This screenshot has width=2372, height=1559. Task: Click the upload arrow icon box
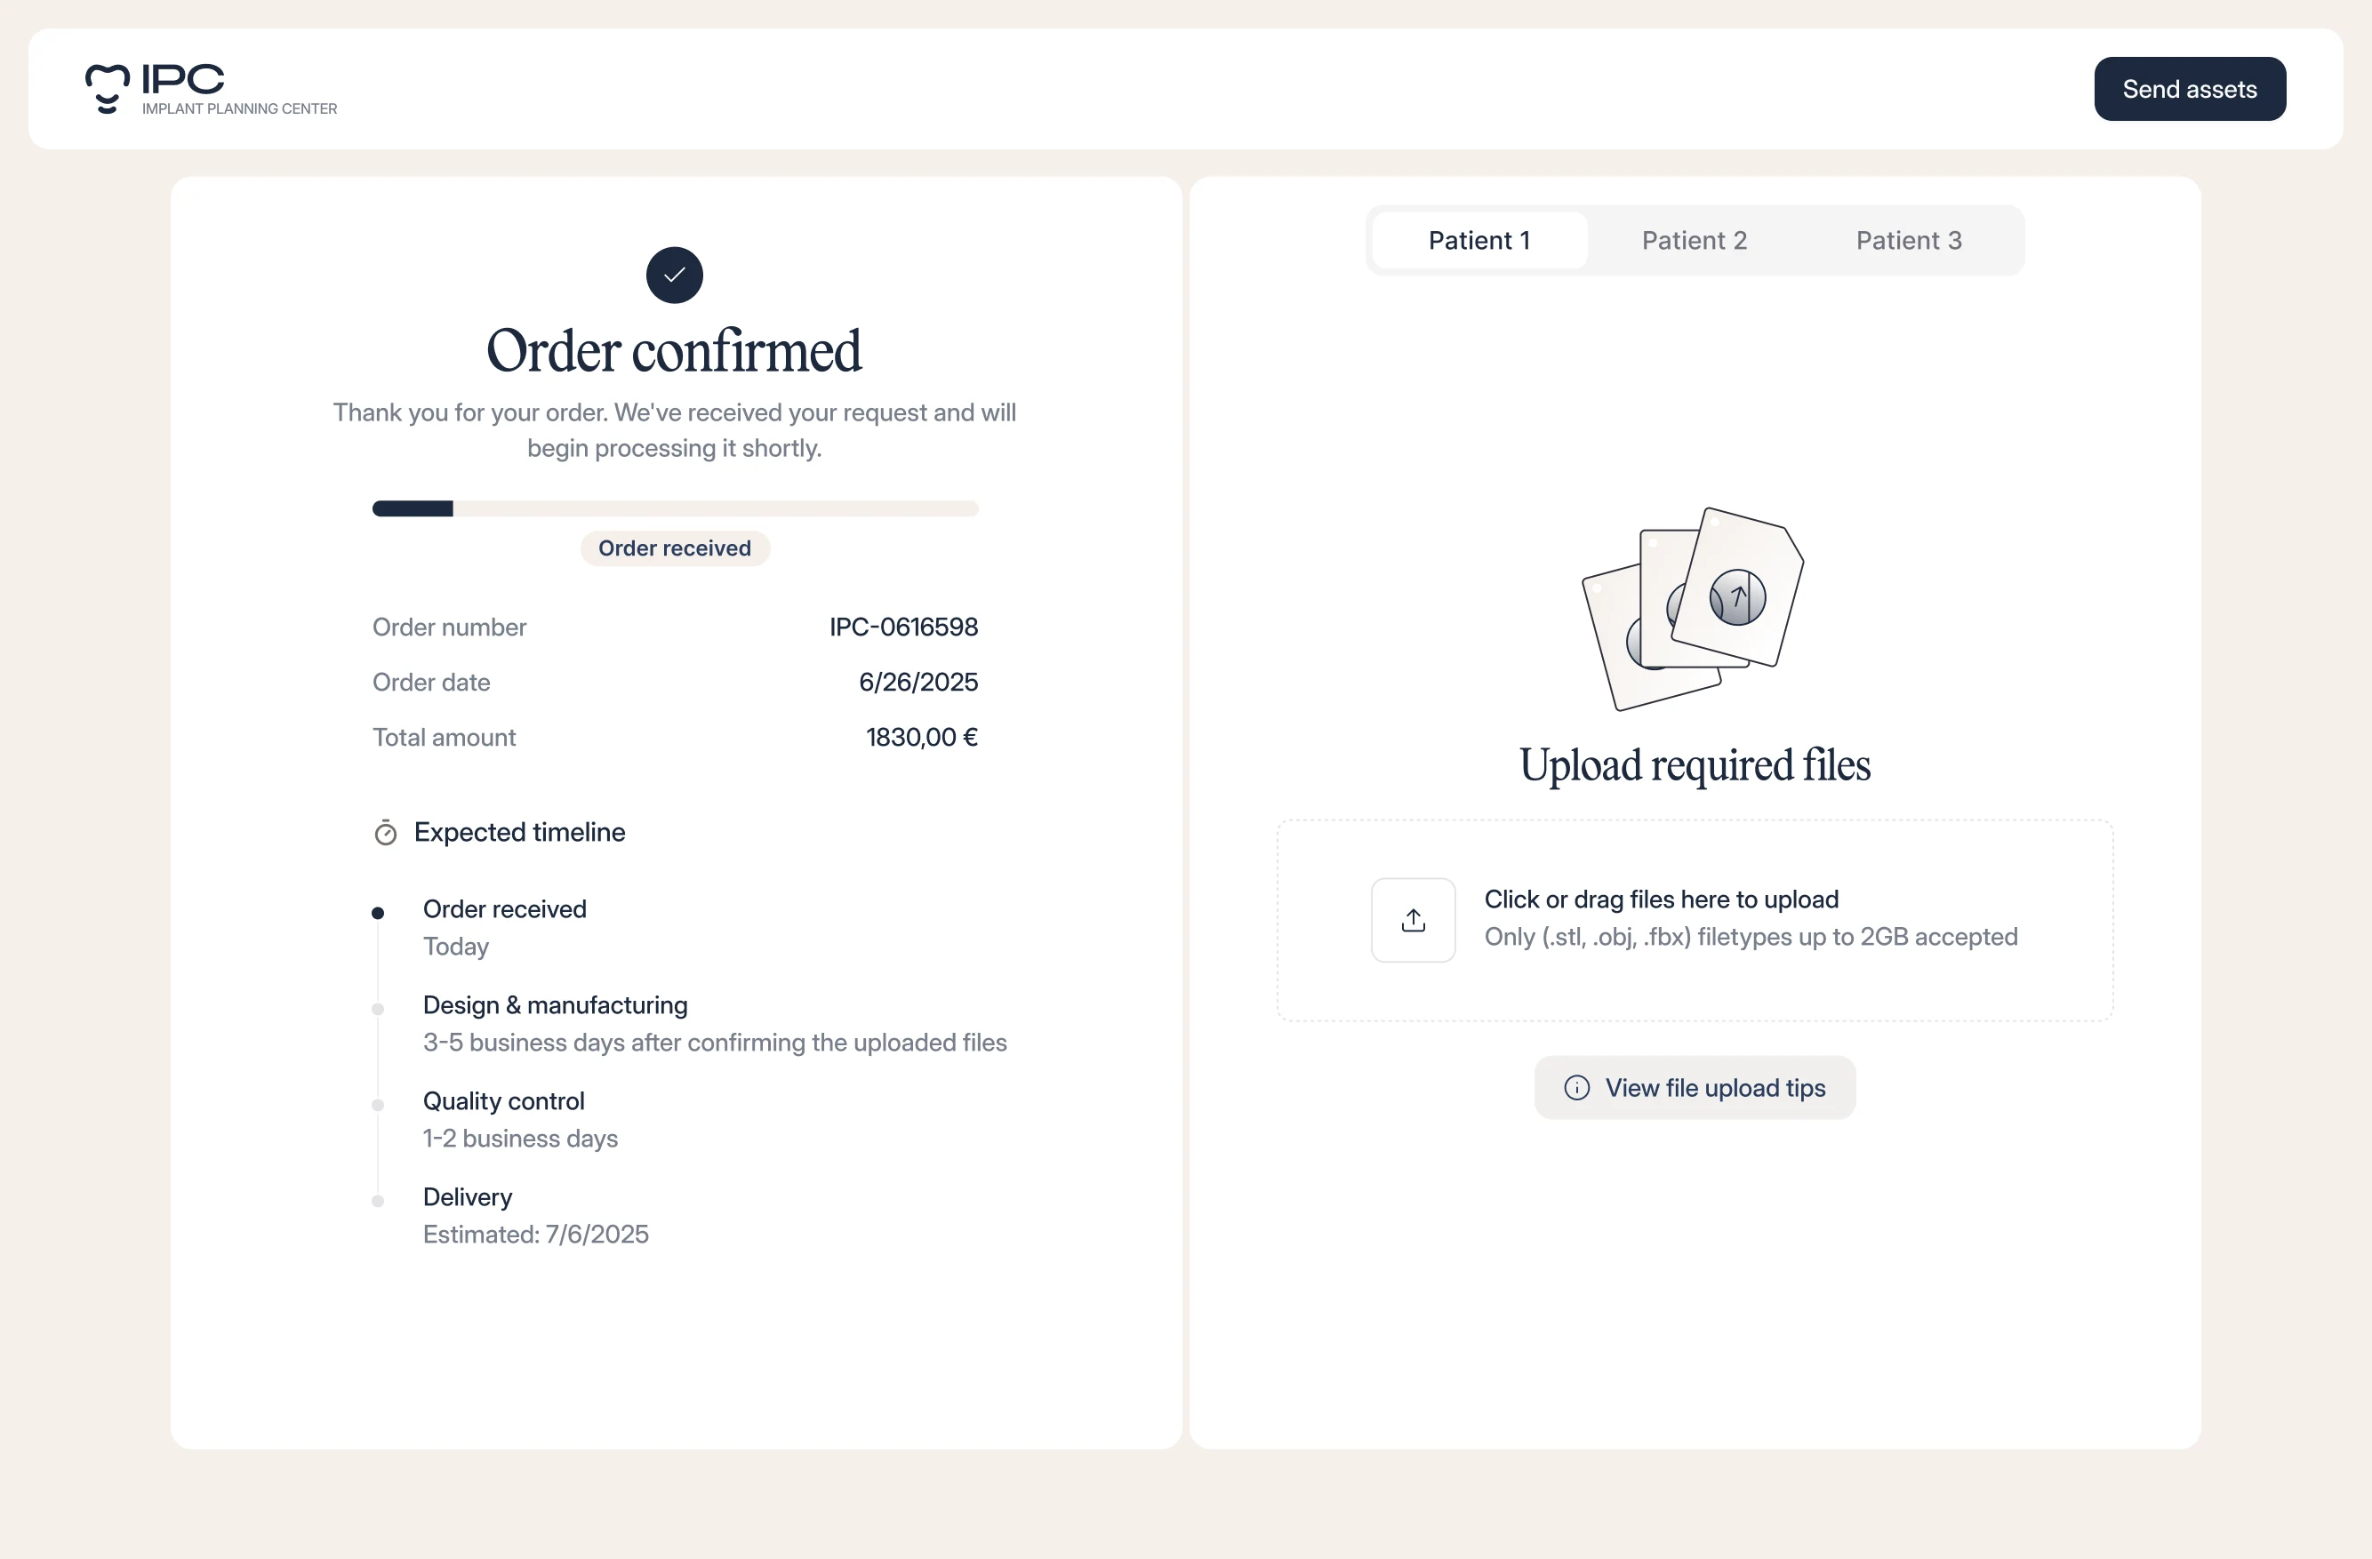coord(1412,919)
